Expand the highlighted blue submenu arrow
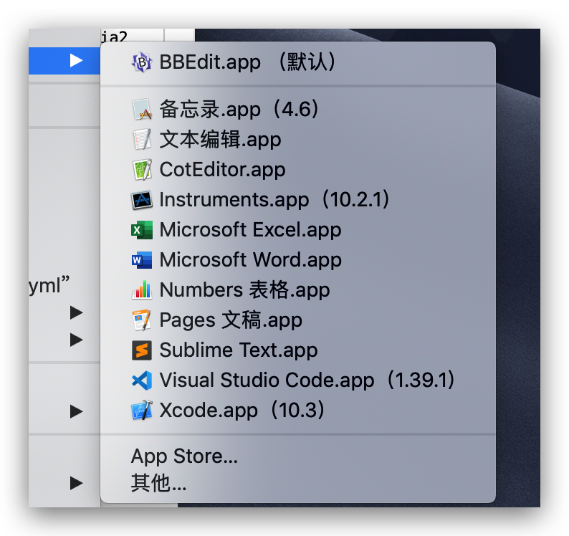 click(x=76, y=61)
